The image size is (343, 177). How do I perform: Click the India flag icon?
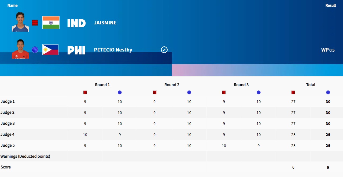pos(51,23)
